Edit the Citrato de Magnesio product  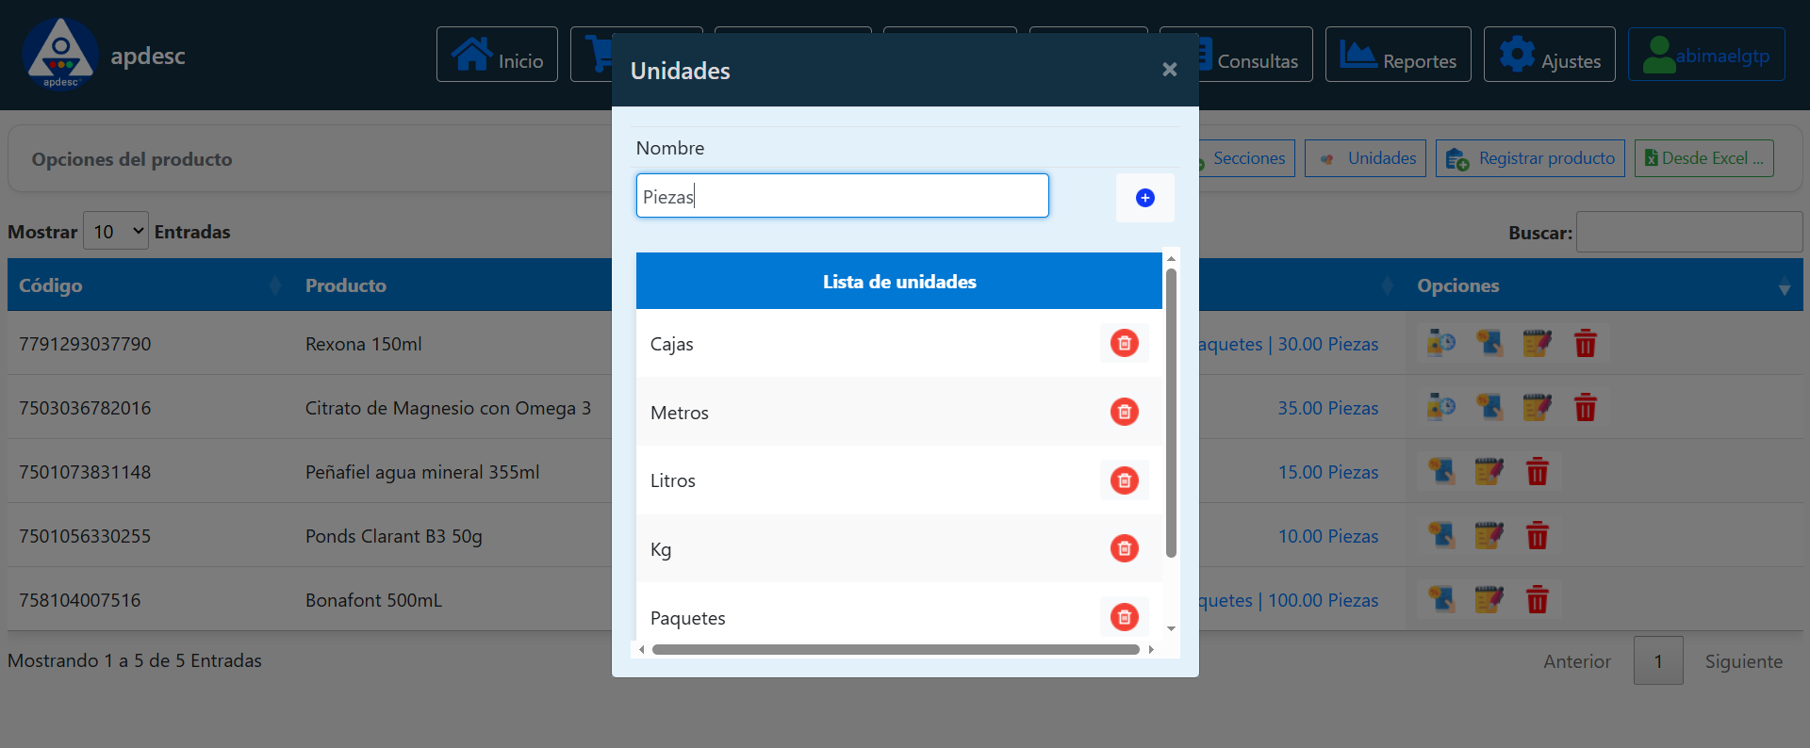click(x=1537, y=407)
